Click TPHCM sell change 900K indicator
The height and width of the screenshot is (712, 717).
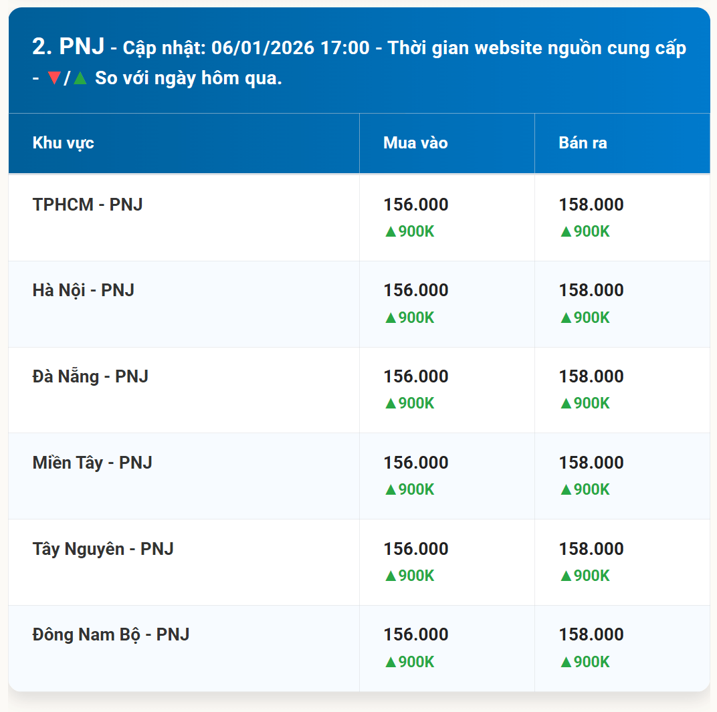pos(585,231)
